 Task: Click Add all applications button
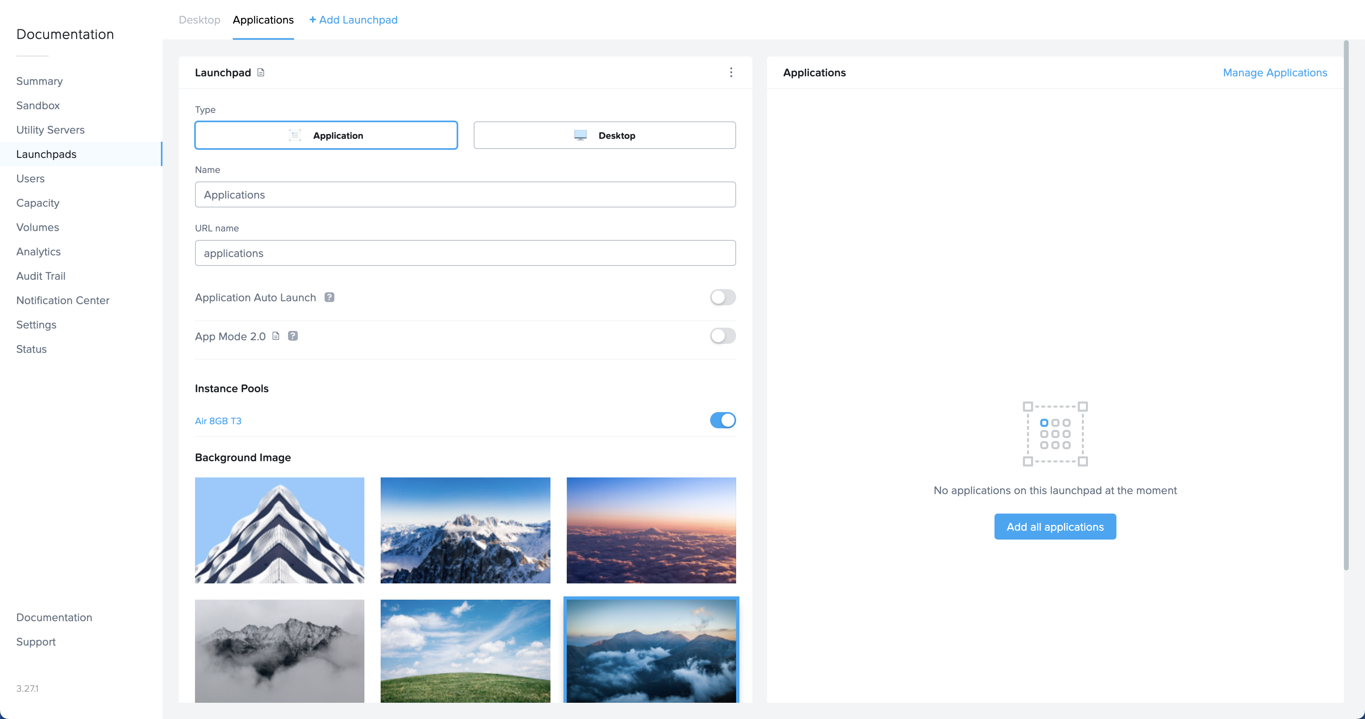[1055, 527]
